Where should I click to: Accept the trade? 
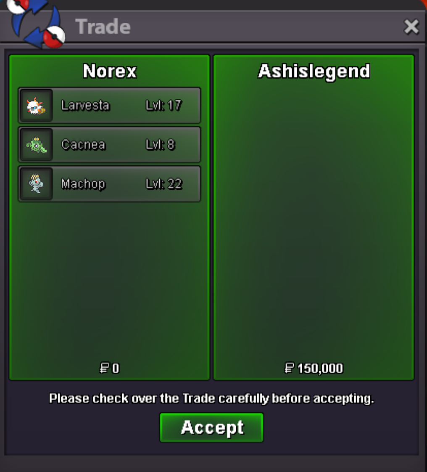pos(212,427)
